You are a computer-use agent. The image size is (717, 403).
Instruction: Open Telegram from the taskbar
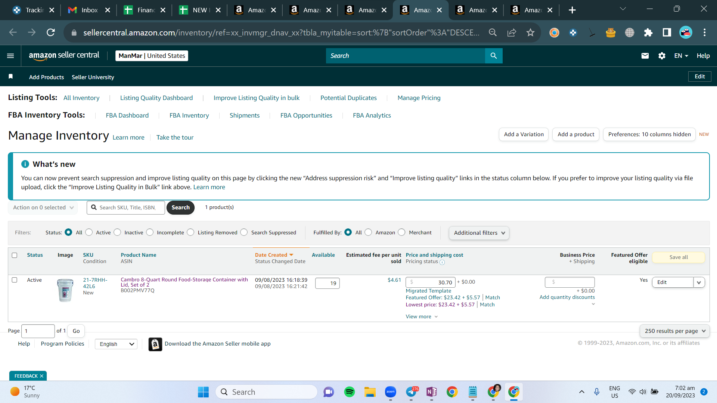(x=411, y=392)
